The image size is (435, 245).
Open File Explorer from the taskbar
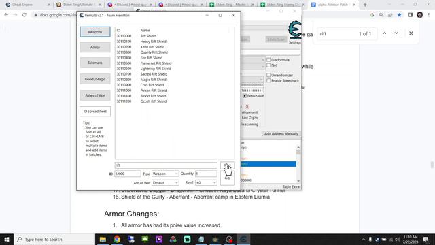pyautogui.click(x=103, y=239)
